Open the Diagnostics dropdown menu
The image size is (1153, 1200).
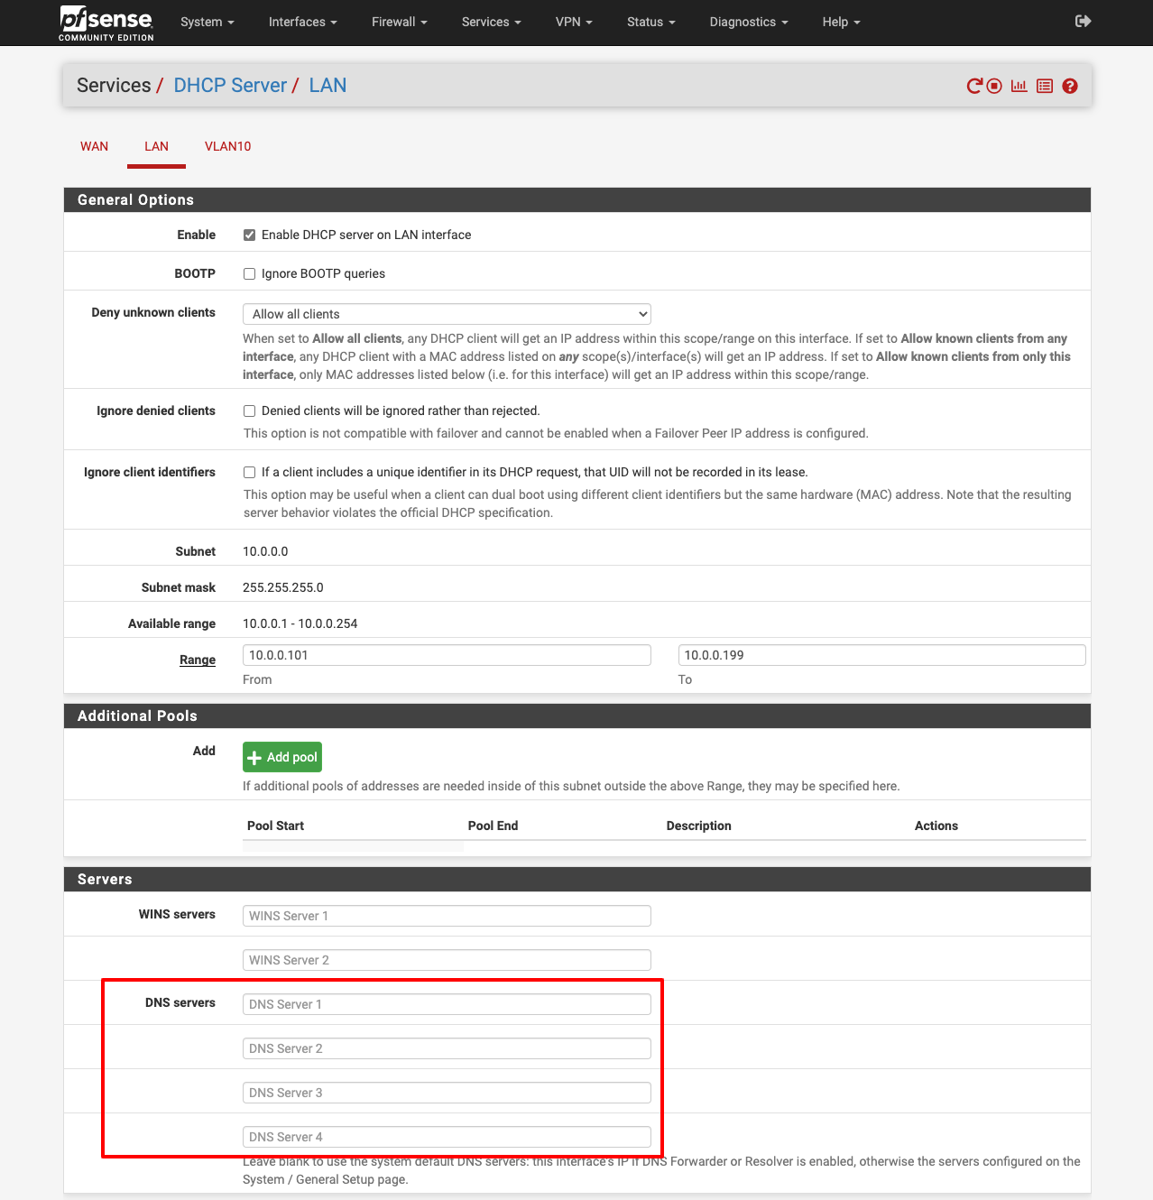pos(748,22)
